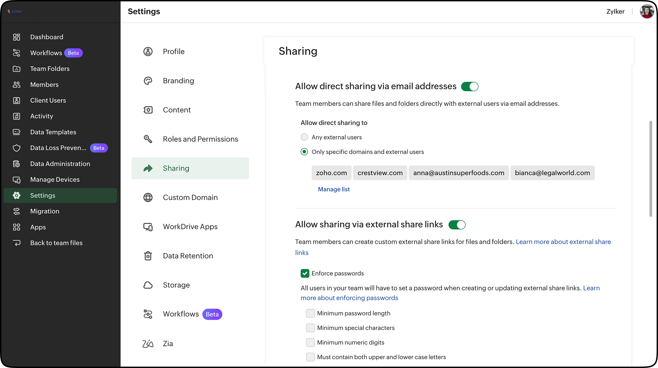Screen dimensions: 658x368
Task: Open Manage Devices from the sidebar
Action: (55, 179)
